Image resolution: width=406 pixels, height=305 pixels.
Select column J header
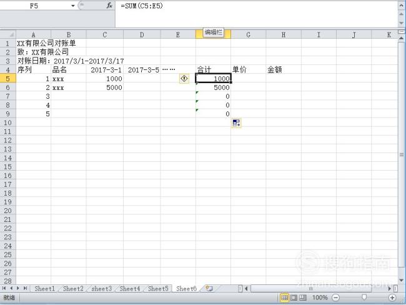354,34
